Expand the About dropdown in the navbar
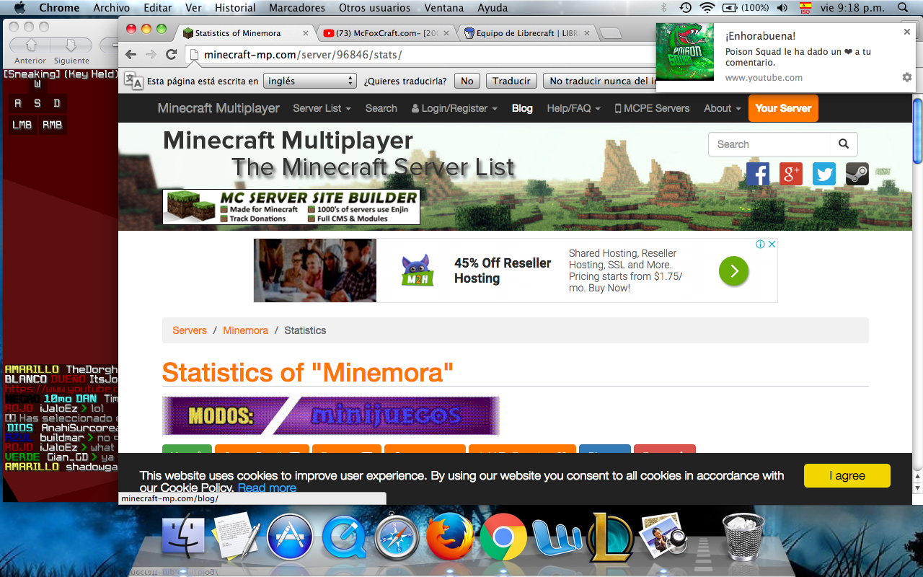 [722, 108]
